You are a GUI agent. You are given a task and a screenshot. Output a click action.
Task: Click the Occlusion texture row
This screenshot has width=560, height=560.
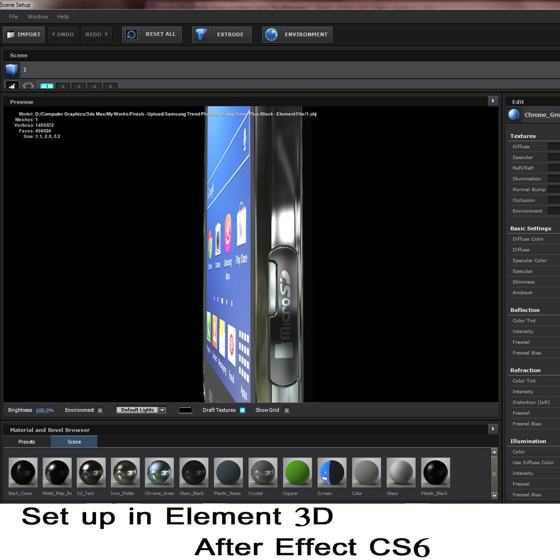tap(534, 200)
